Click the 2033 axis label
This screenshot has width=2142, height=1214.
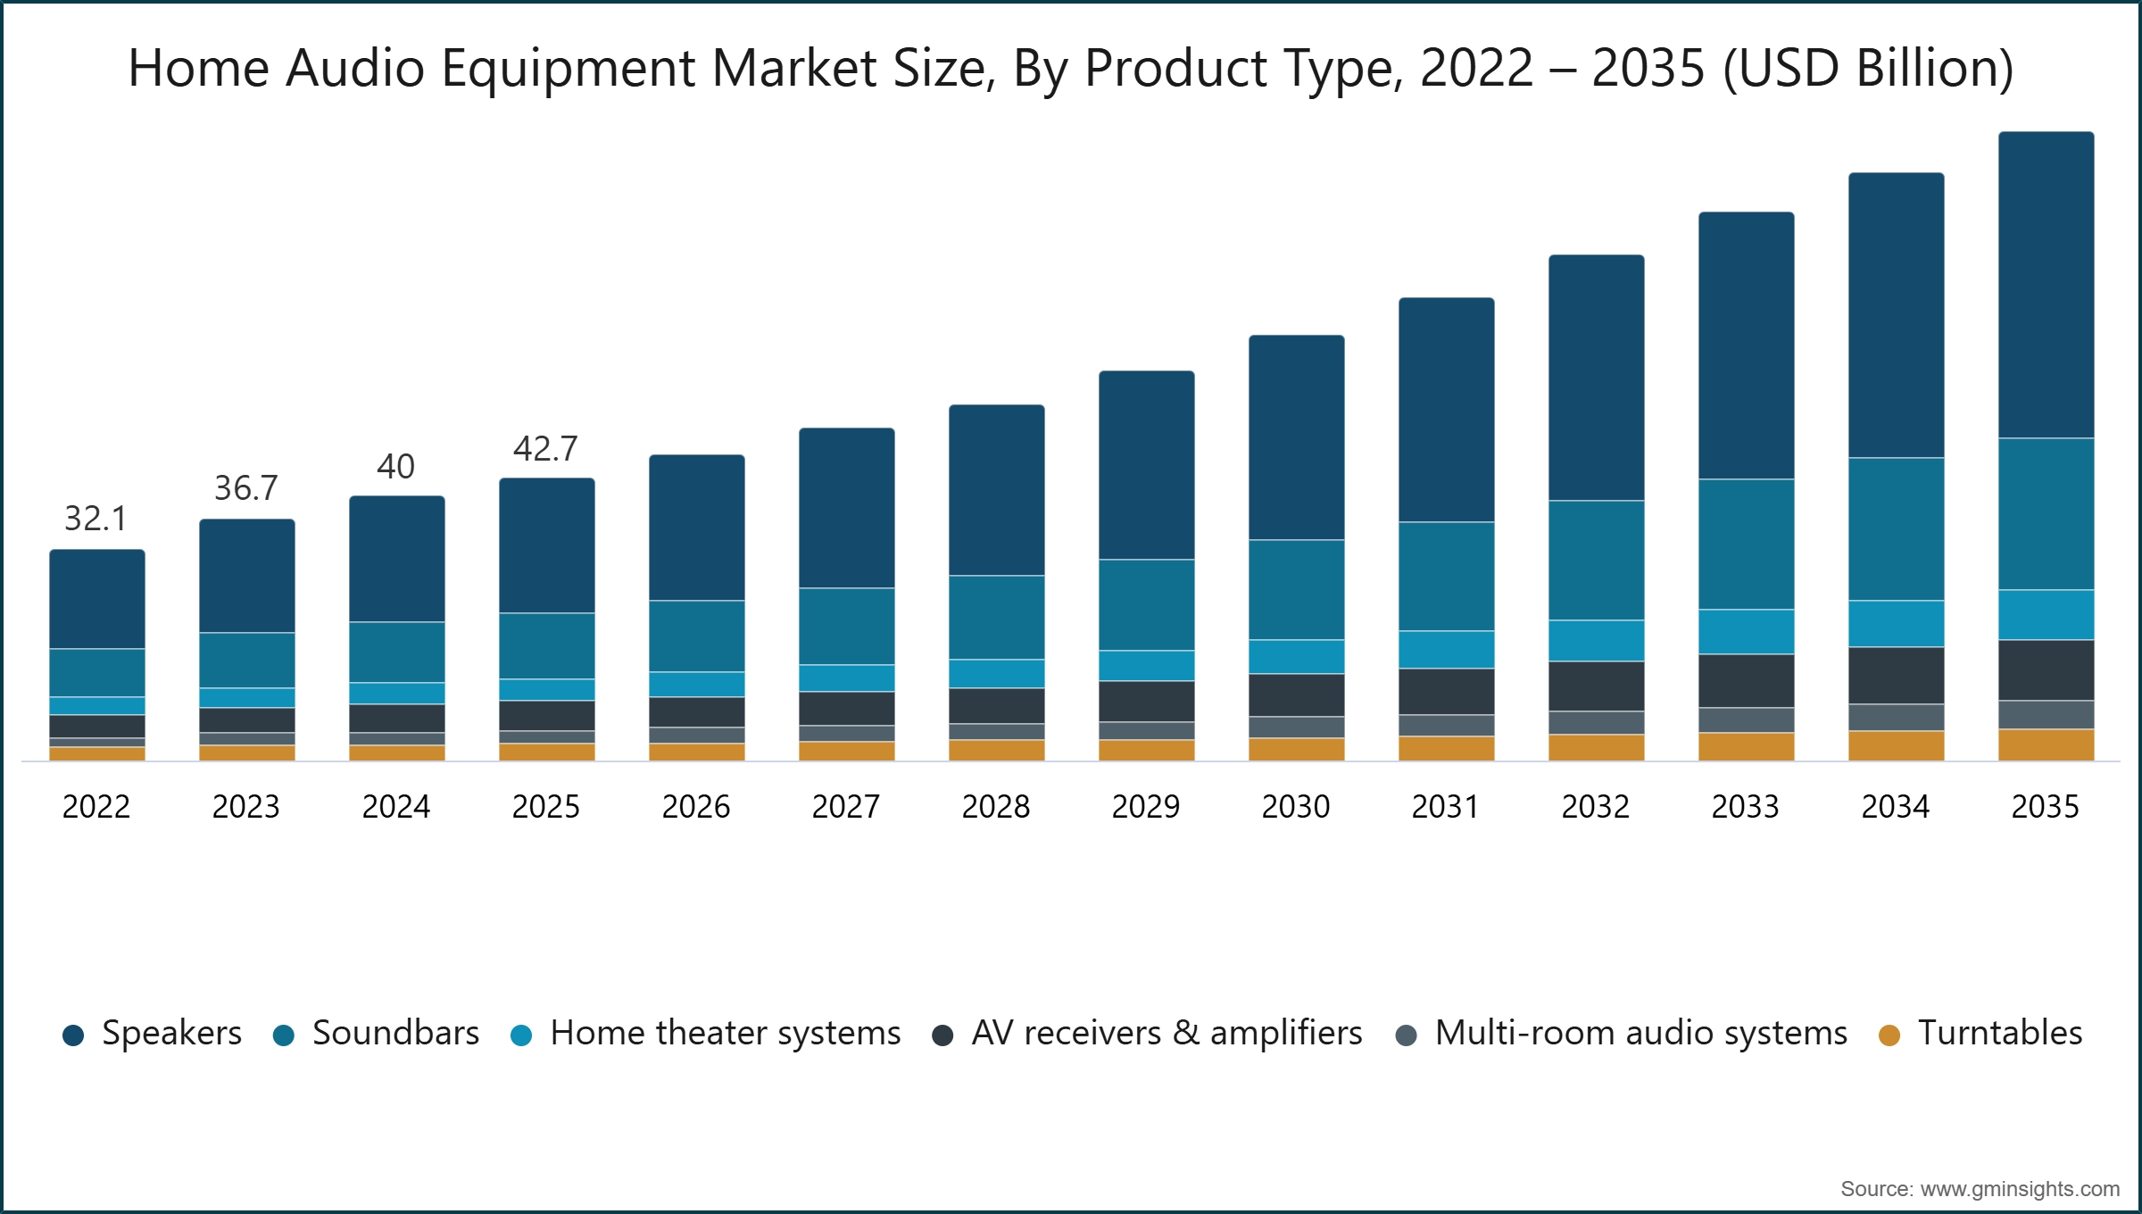pos(1746,807)
